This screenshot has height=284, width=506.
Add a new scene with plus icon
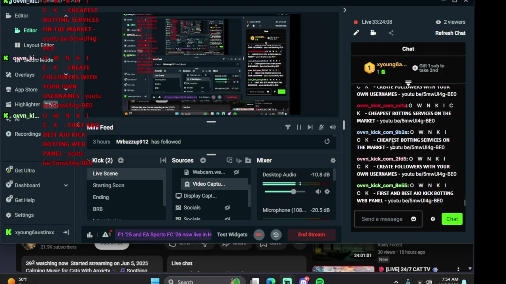pos(121,160)
